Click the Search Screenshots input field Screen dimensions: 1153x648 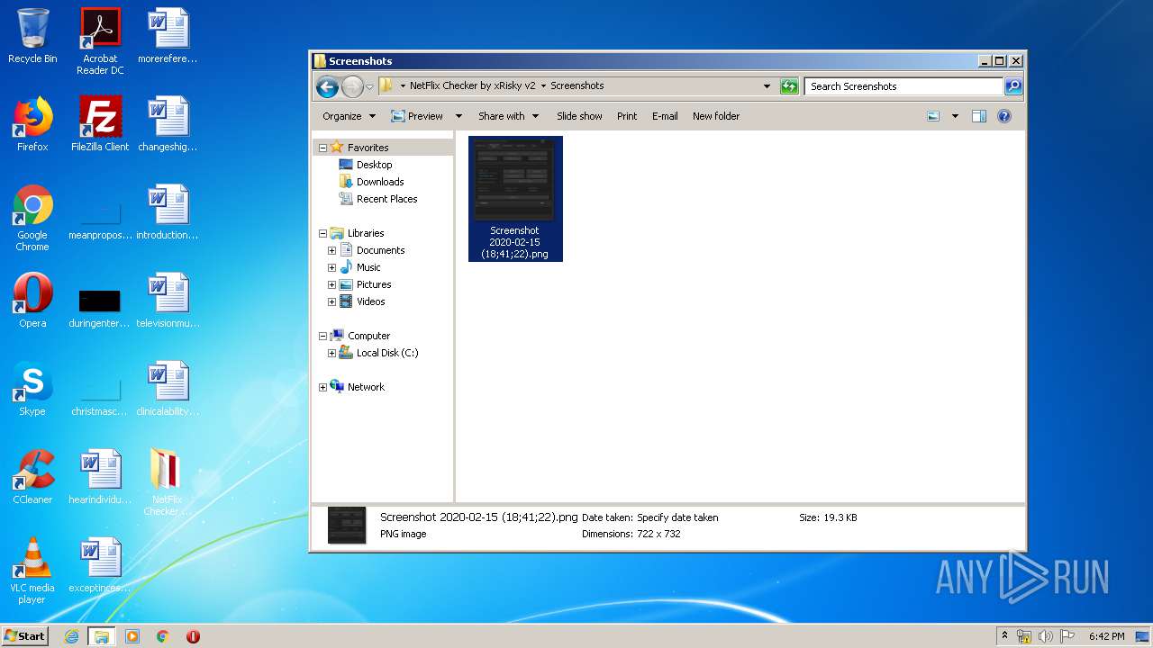pyautogui.click(x=903, y=86)
